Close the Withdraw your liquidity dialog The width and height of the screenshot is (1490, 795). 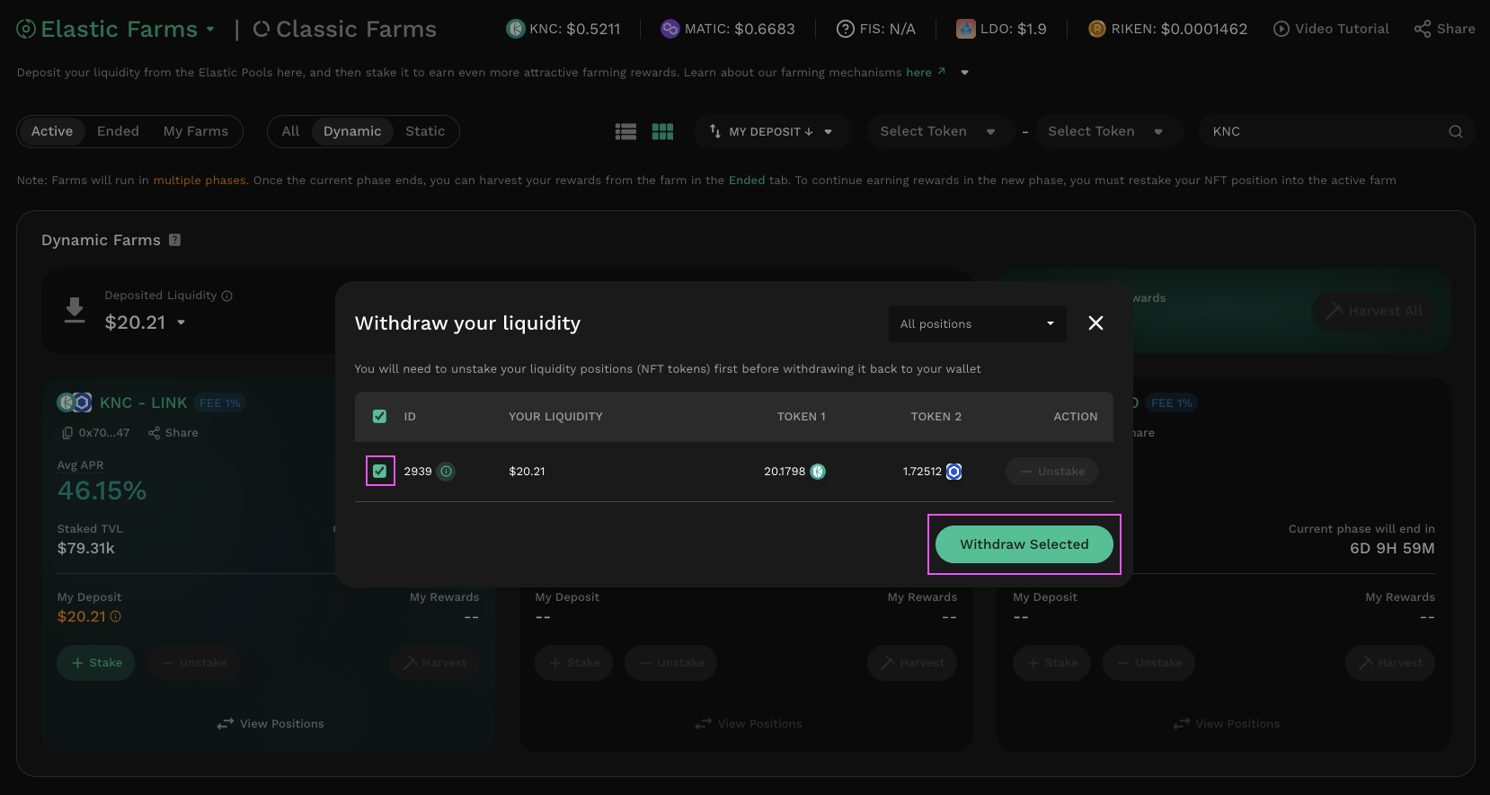tap(1095, 323)
